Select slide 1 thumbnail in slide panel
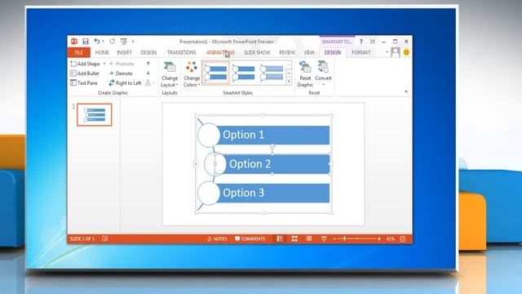 [x=95, y=114]
